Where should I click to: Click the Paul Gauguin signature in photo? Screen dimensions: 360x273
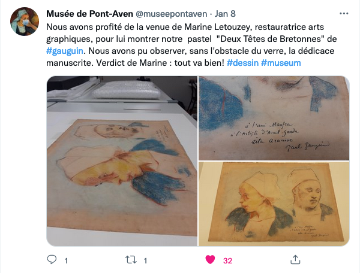(307, 146)
